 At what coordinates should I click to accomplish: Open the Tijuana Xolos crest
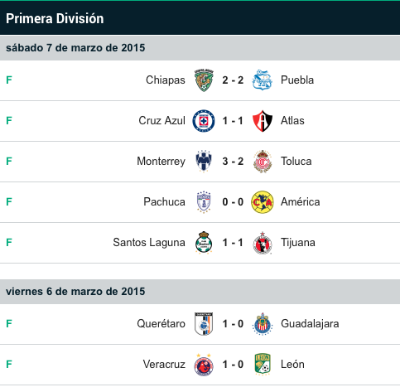263,243
